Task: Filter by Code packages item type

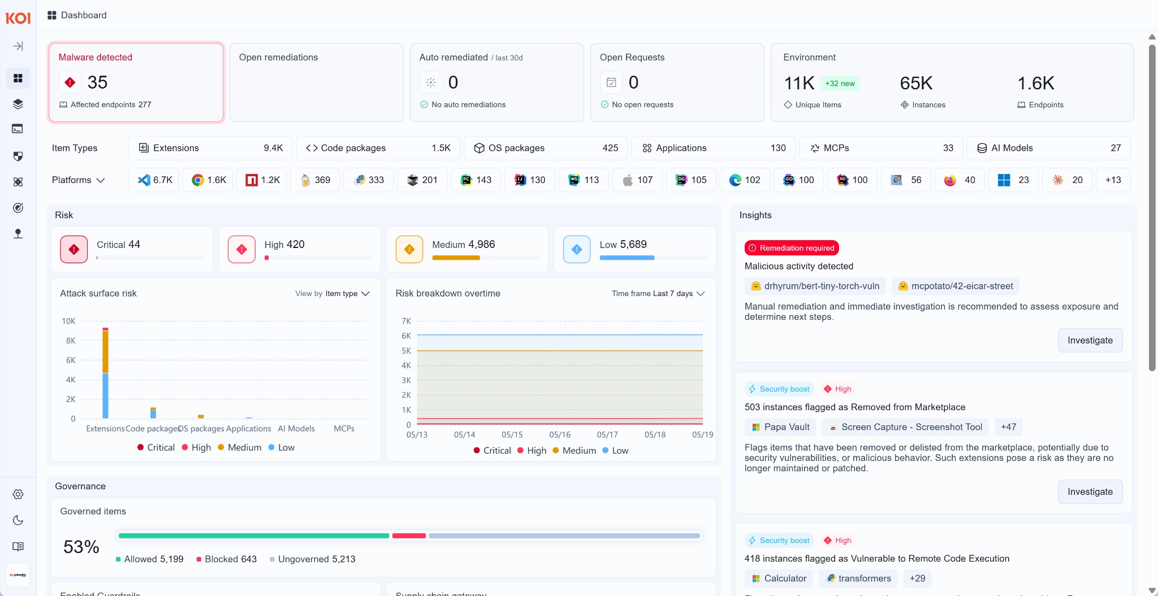Action: [x=378, y=148]
